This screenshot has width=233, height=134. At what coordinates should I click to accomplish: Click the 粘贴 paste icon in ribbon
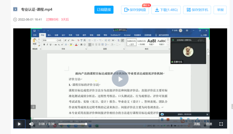click(x=35, y=42)
